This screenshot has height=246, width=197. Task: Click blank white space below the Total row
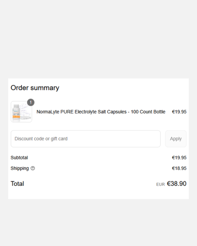click(98, 194)
